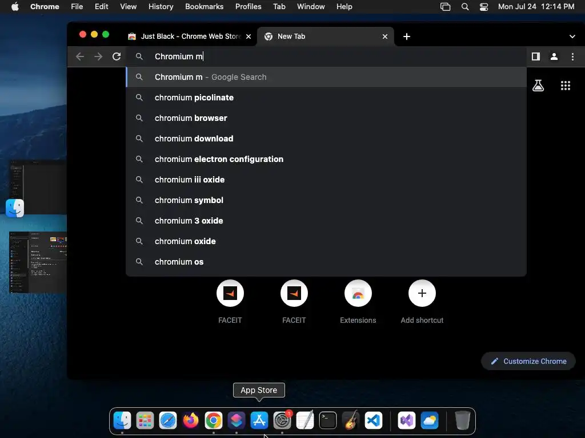Image resolution: width=585 pixels, height=438 pixels.
Task: Open the Extensions shortcut
Action: click(x=358, y=294)
